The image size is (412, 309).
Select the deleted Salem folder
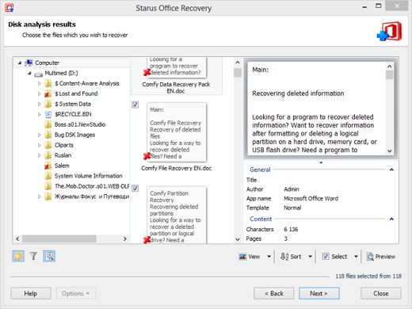tap(62, 166)
